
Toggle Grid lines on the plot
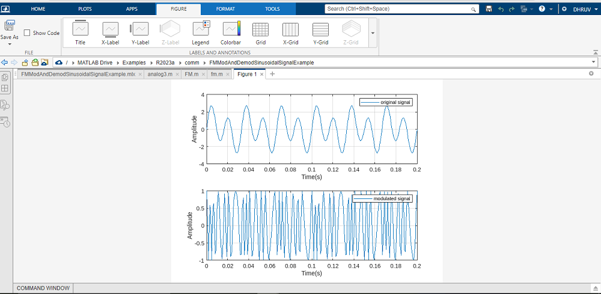(260, 33)
